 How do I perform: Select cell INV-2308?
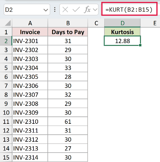(x=30, y=103)
